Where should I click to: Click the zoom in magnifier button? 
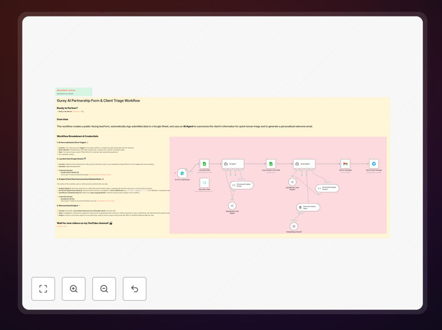pos(73,289)
